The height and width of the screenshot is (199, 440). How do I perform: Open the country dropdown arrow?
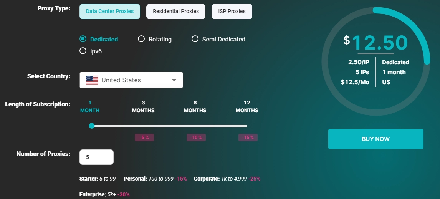pos(174,80)
